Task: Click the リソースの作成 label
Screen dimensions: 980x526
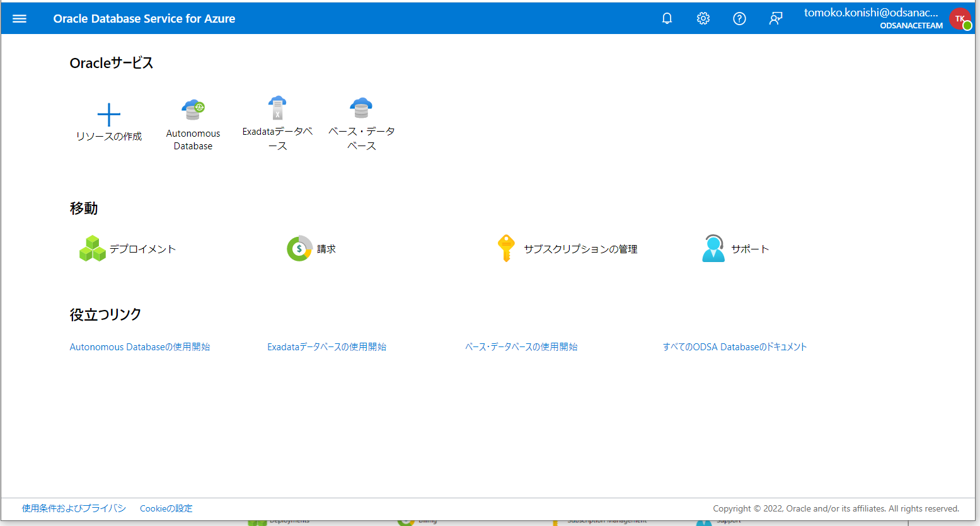Action: pyautogui.click(x=109, y=137)
